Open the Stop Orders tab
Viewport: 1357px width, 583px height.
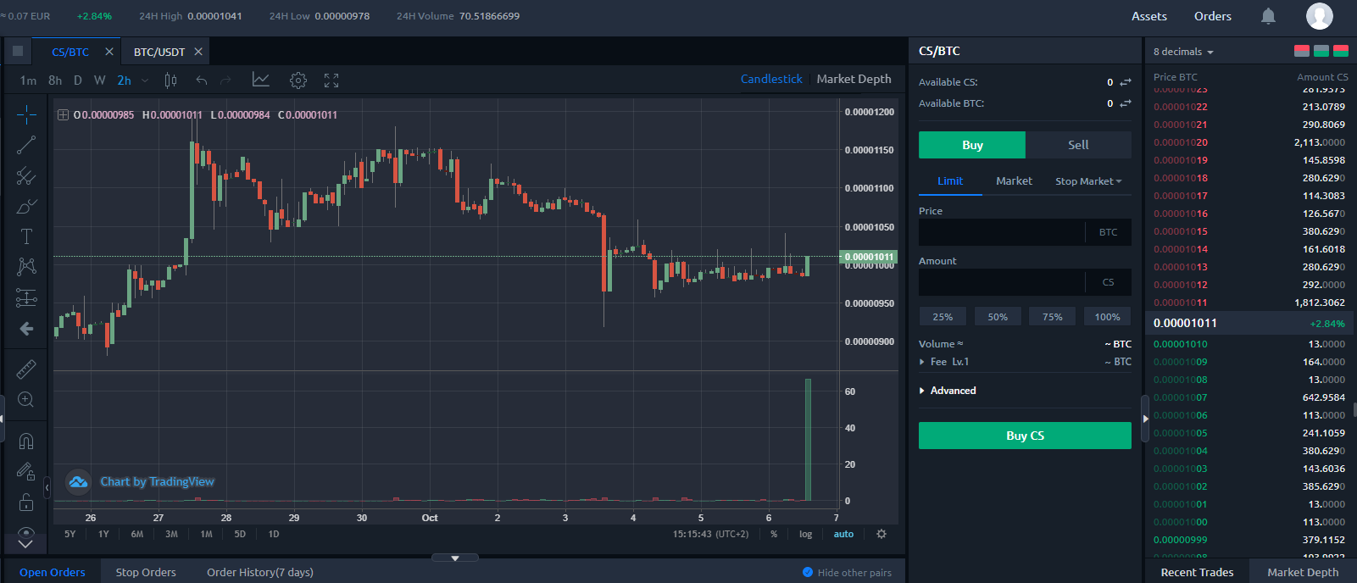(146, 572)
